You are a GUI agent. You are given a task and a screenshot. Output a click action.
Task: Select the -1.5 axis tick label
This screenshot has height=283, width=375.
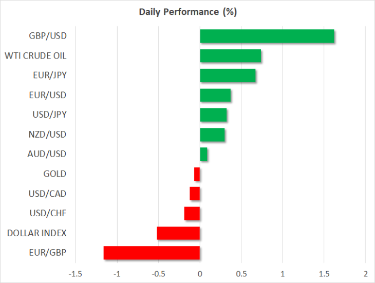coord(76,274)
